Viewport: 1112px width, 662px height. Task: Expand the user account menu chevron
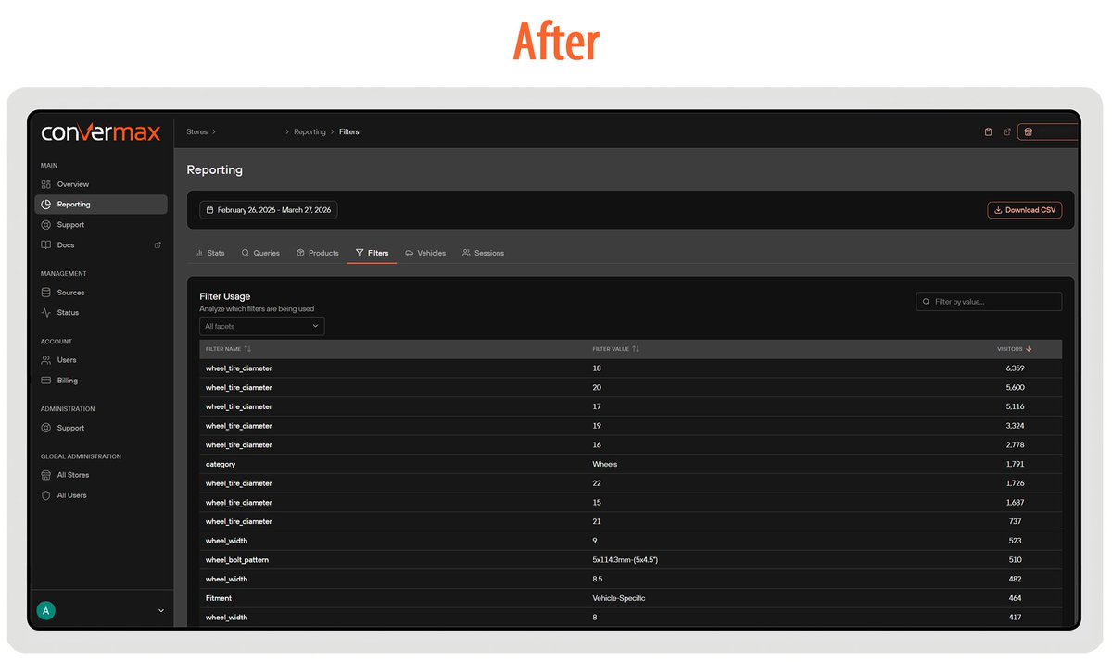coord(161,611)
